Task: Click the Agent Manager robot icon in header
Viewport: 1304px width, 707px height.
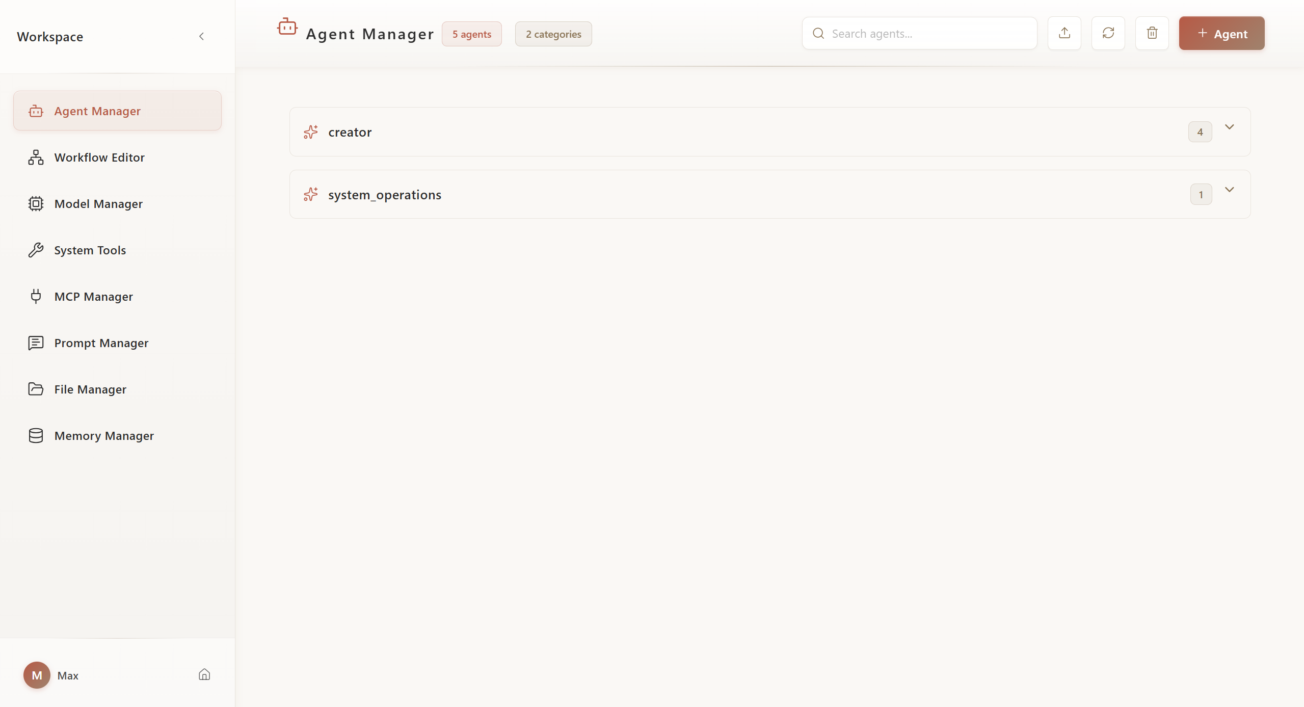Action: (x=287, y=28)
